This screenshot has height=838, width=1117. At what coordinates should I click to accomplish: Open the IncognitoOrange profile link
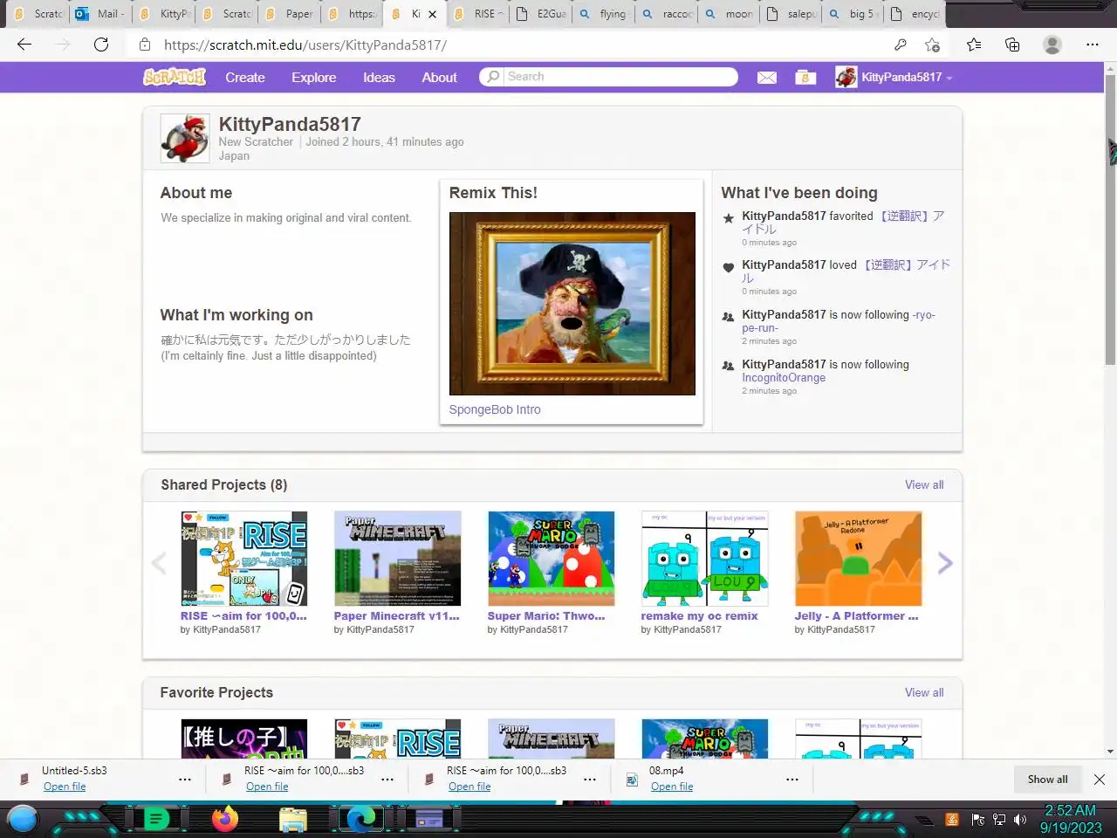(784, 378)
